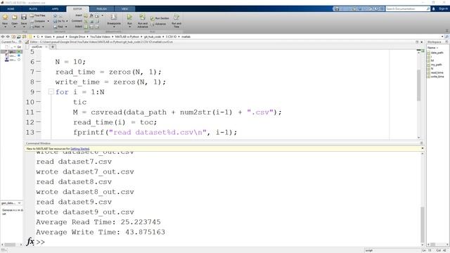Viewport: 450px width, 253px height.
Task: Click the Compare files button
Action: click(x=37, y=21)
